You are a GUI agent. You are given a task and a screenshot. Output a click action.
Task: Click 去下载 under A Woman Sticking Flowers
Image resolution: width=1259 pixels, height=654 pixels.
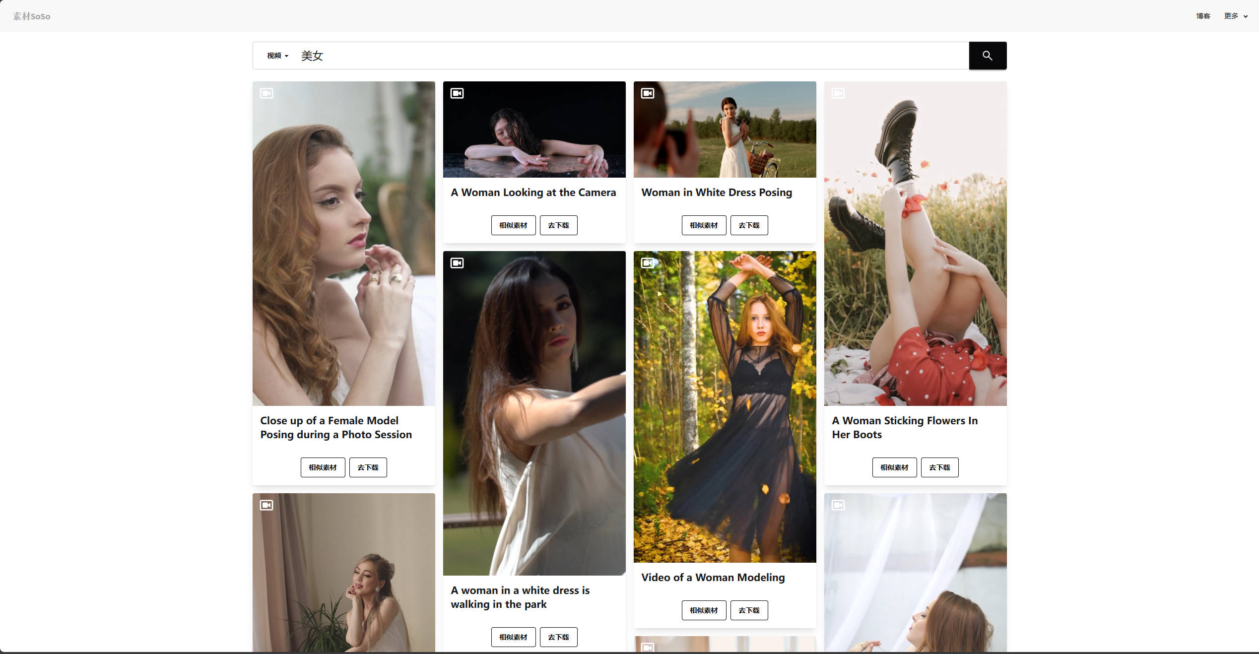click(939, 467)
